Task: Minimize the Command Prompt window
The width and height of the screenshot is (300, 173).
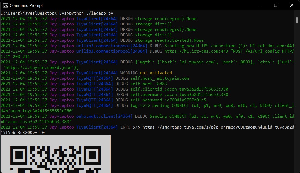Action: pos(260,5)
